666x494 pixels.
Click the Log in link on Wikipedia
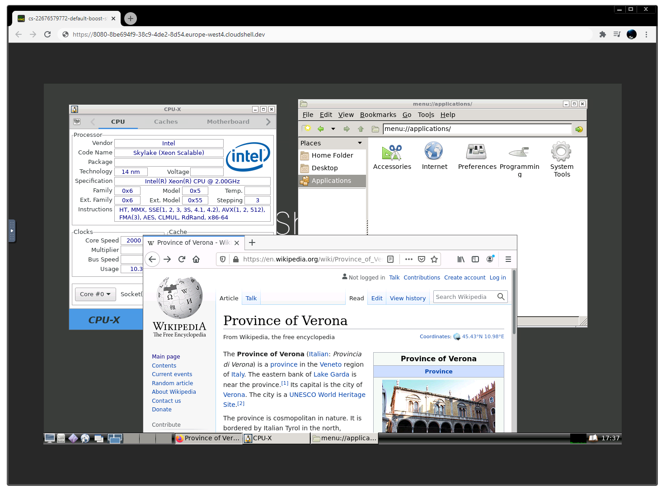(498, 278)
